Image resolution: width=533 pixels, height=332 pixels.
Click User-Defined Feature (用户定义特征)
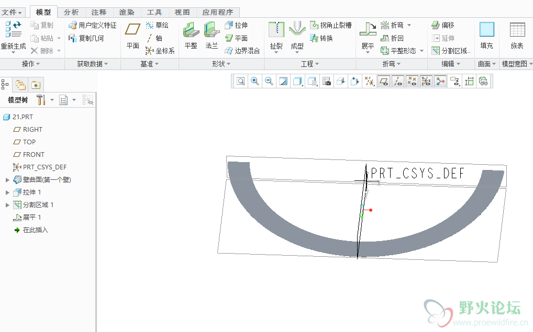93,25
